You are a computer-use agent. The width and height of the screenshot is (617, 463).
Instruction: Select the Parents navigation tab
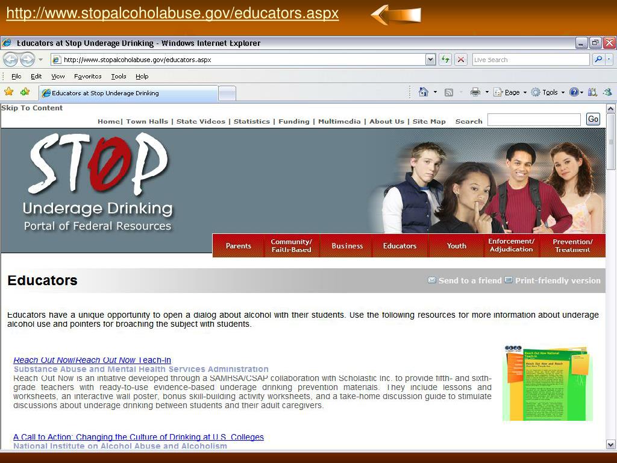coord(239,246)
